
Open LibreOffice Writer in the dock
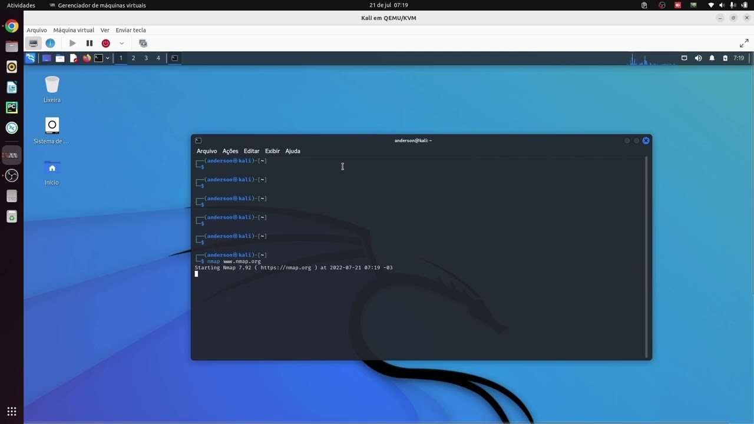click(x=12, y=87)
